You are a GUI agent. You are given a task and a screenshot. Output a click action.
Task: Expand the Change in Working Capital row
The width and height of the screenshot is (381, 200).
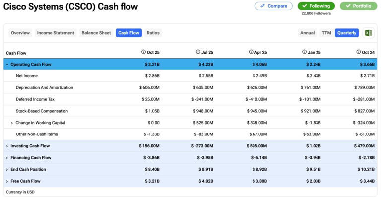click(12, 123)
